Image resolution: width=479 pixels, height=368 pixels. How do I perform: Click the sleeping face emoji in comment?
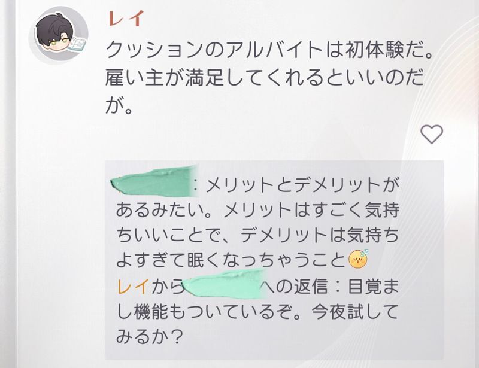pos(359,259)
